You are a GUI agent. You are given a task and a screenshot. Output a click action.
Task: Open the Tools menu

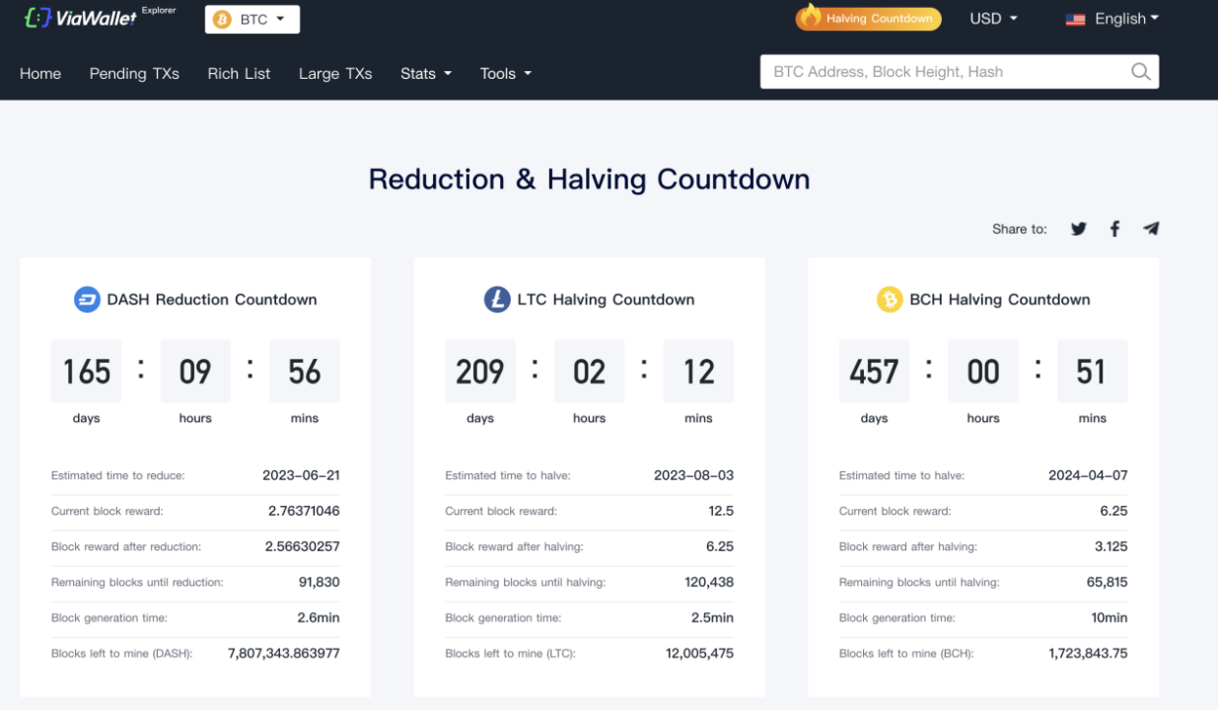[x=505, y=74]
